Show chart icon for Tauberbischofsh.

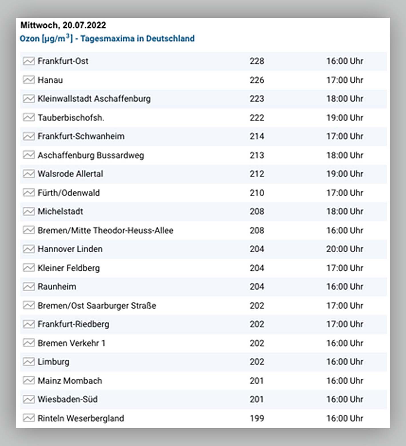pos(29,118)
